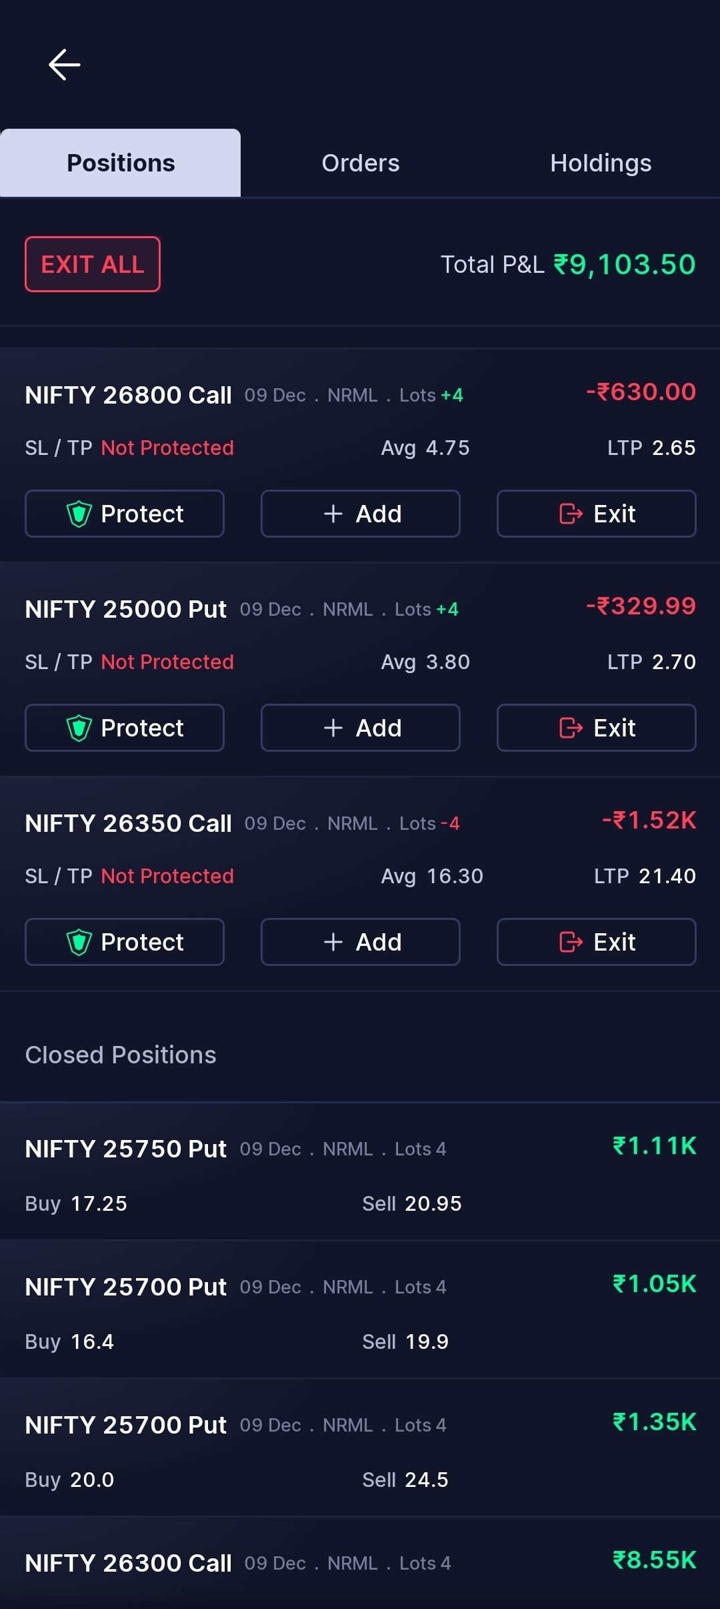This screenshot has height=1609, width=720.
Task: Select the Positions tab
Action: 121,163
